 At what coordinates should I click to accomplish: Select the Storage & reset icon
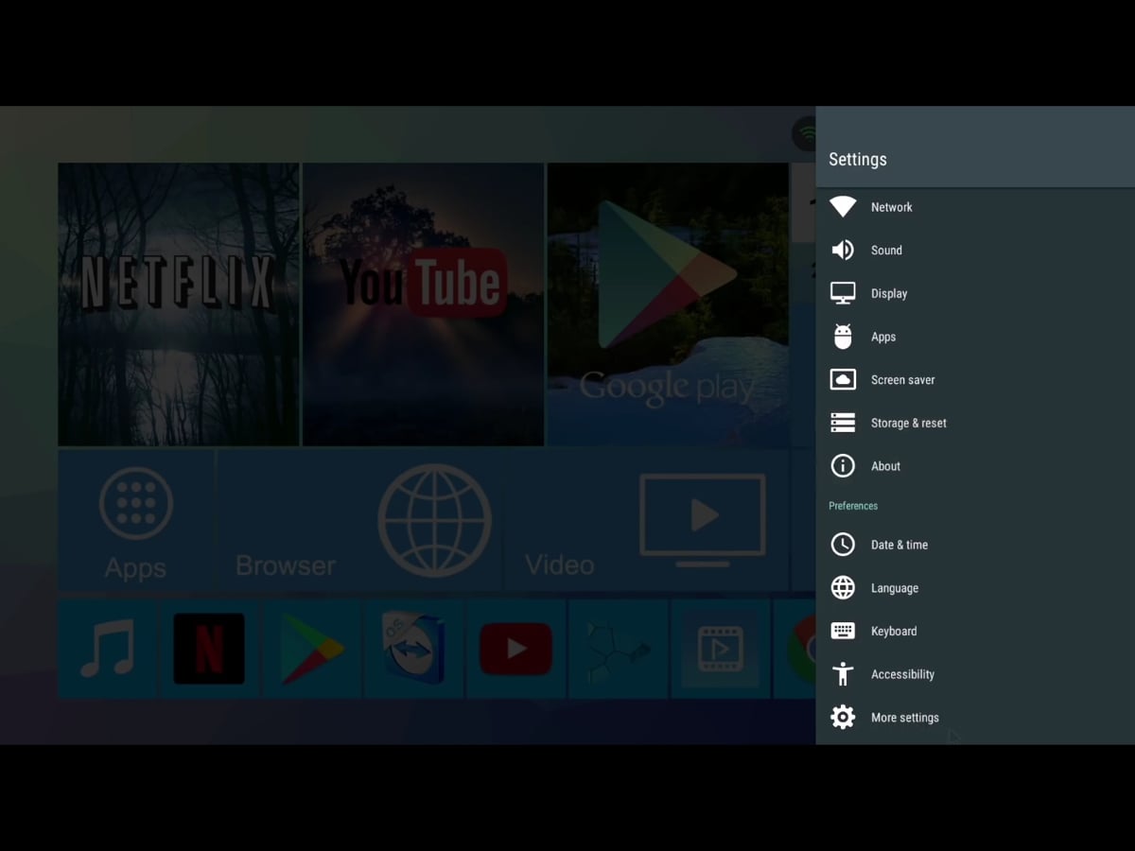tap(842, 423)
